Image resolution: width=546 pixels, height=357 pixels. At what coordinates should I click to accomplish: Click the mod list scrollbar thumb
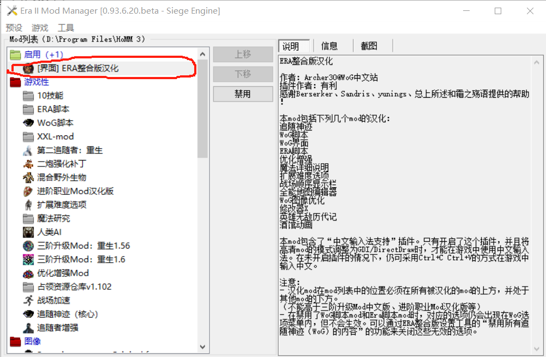pos(203,109)
